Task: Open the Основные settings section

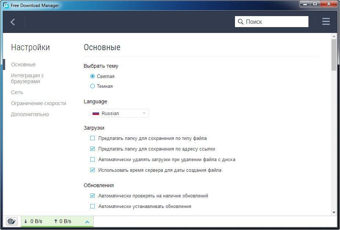Action: tap(23, 64)
